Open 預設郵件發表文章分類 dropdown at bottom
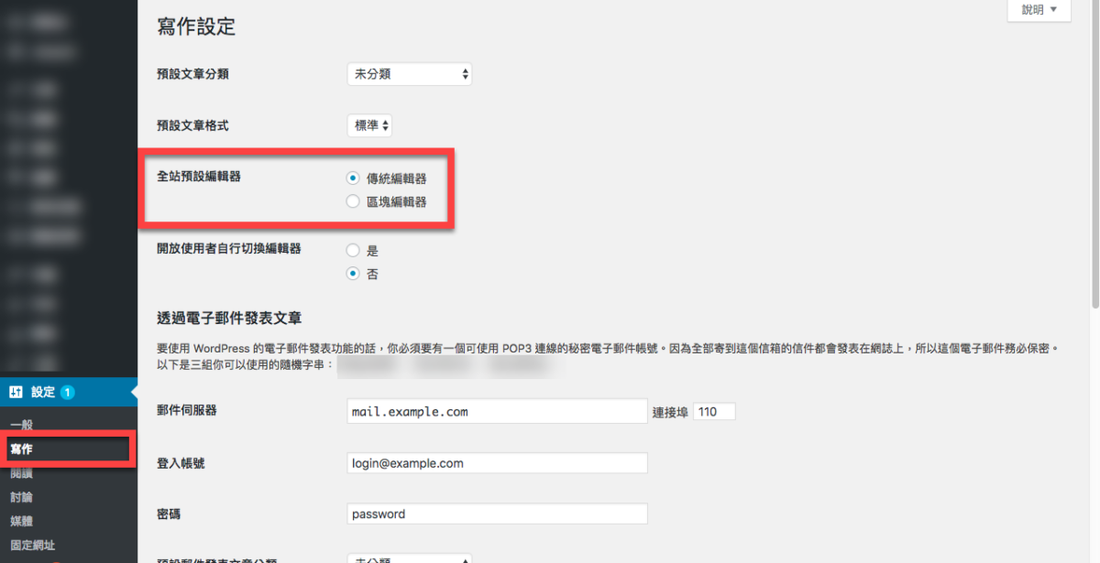The width and height of the screenshot is (1100, 563). click(410, 558)
